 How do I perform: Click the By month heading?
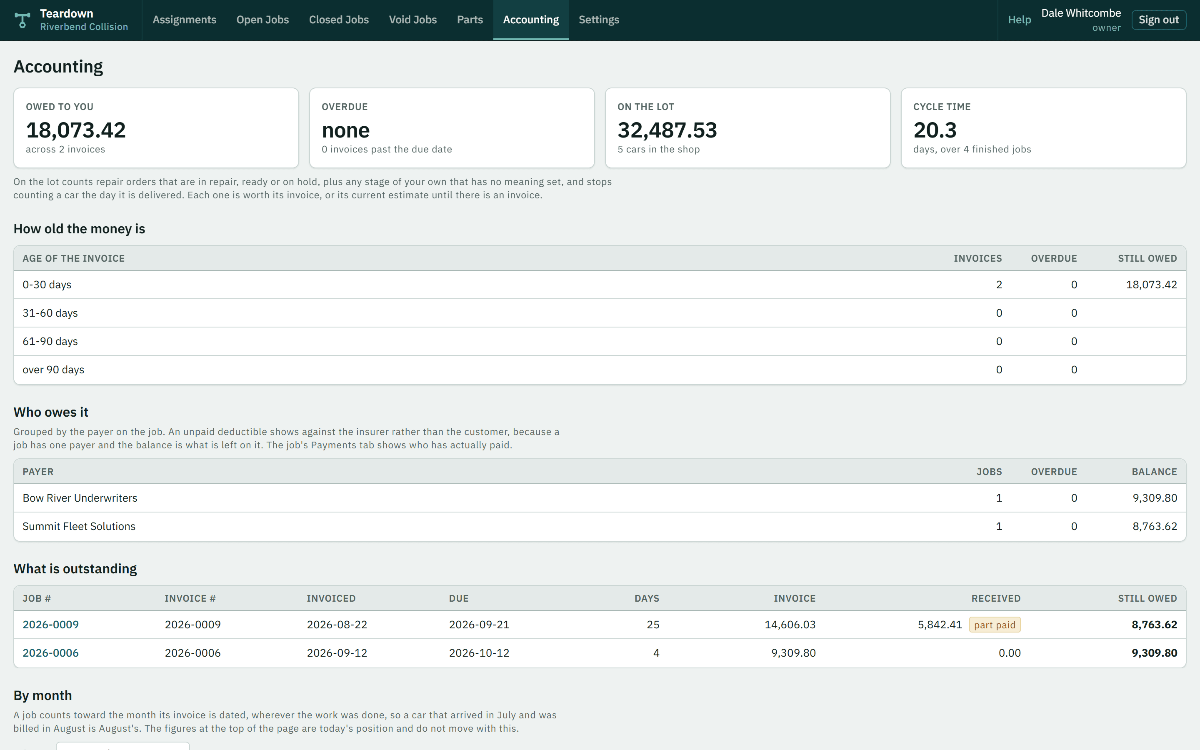42,695
